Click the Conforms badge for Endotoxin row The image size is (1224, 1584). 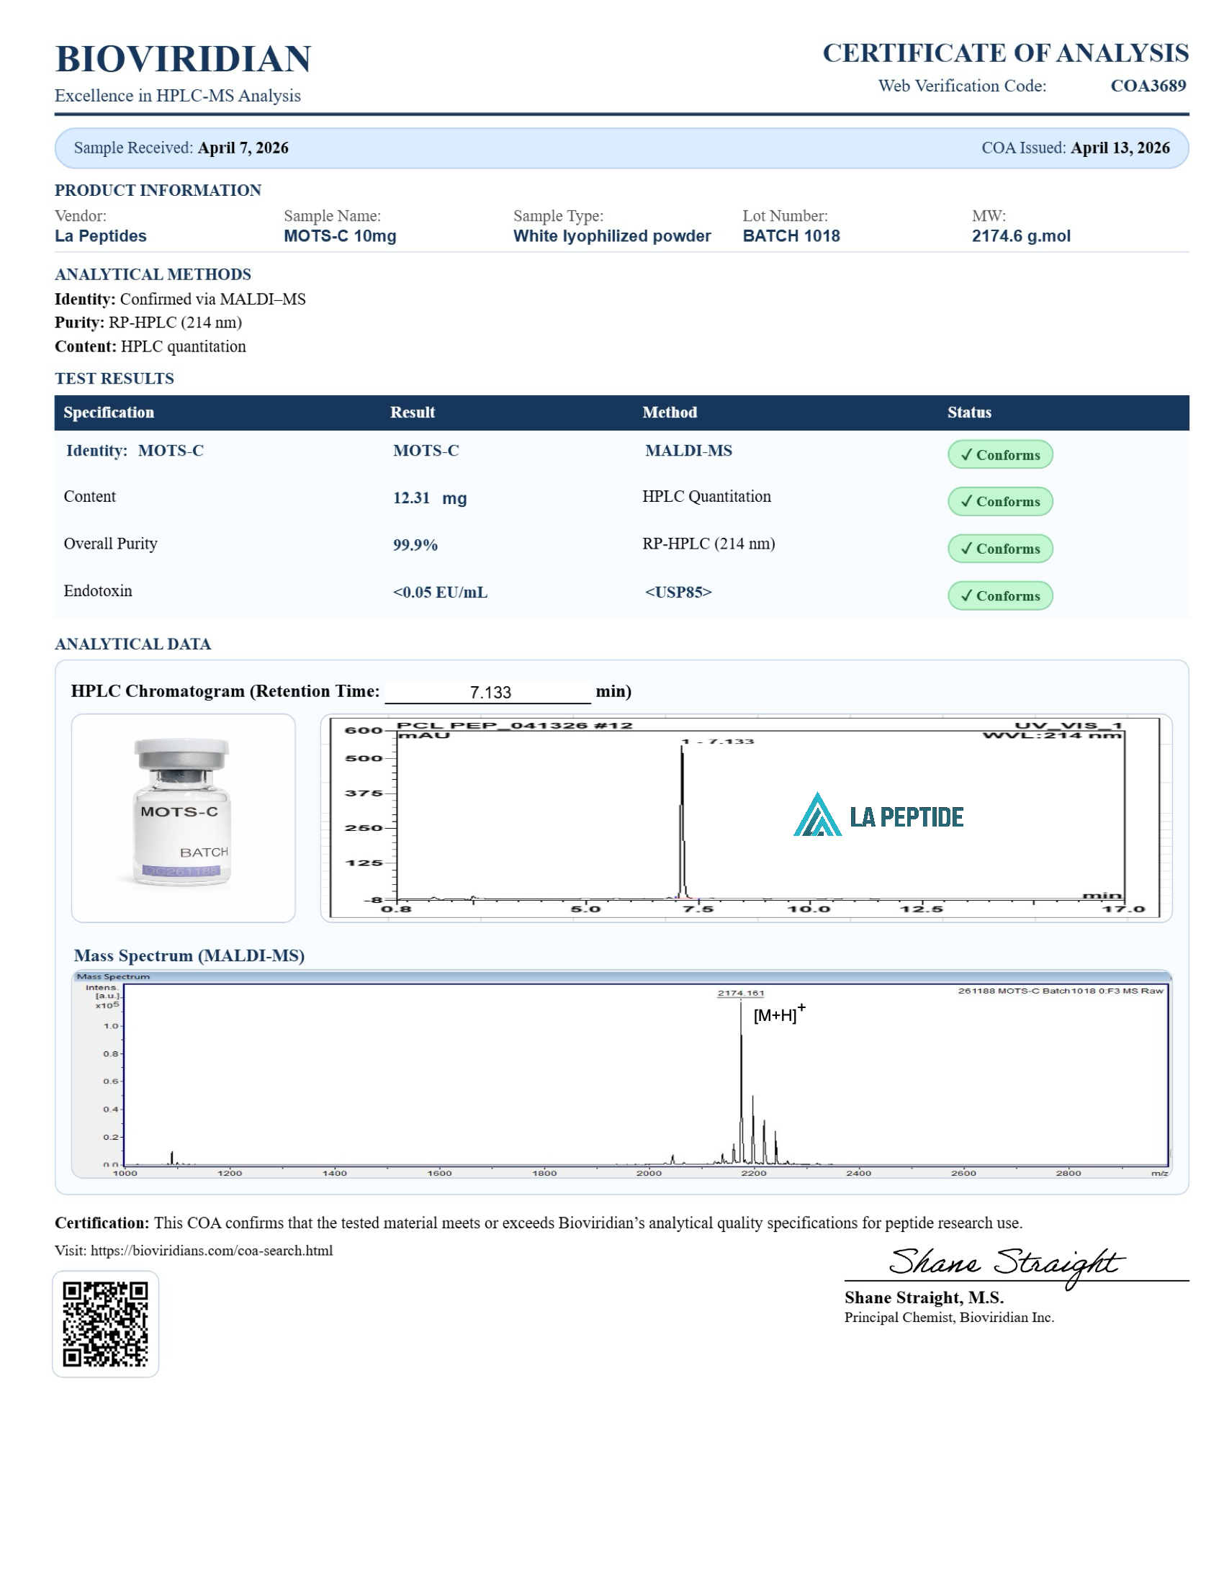pos(999,595)
